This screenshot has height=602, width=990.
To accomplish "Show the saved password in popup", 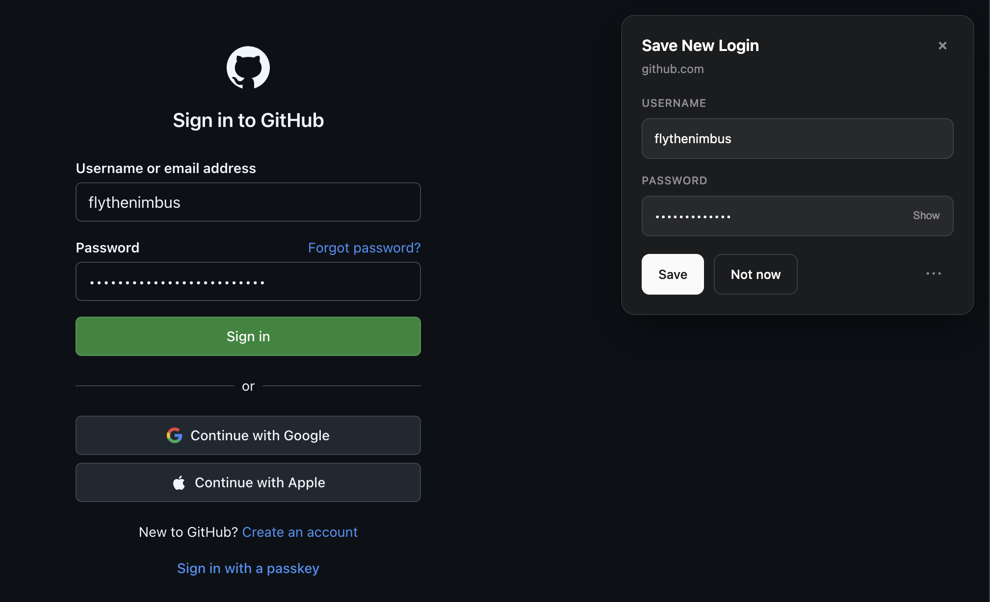I will point(926,216).
